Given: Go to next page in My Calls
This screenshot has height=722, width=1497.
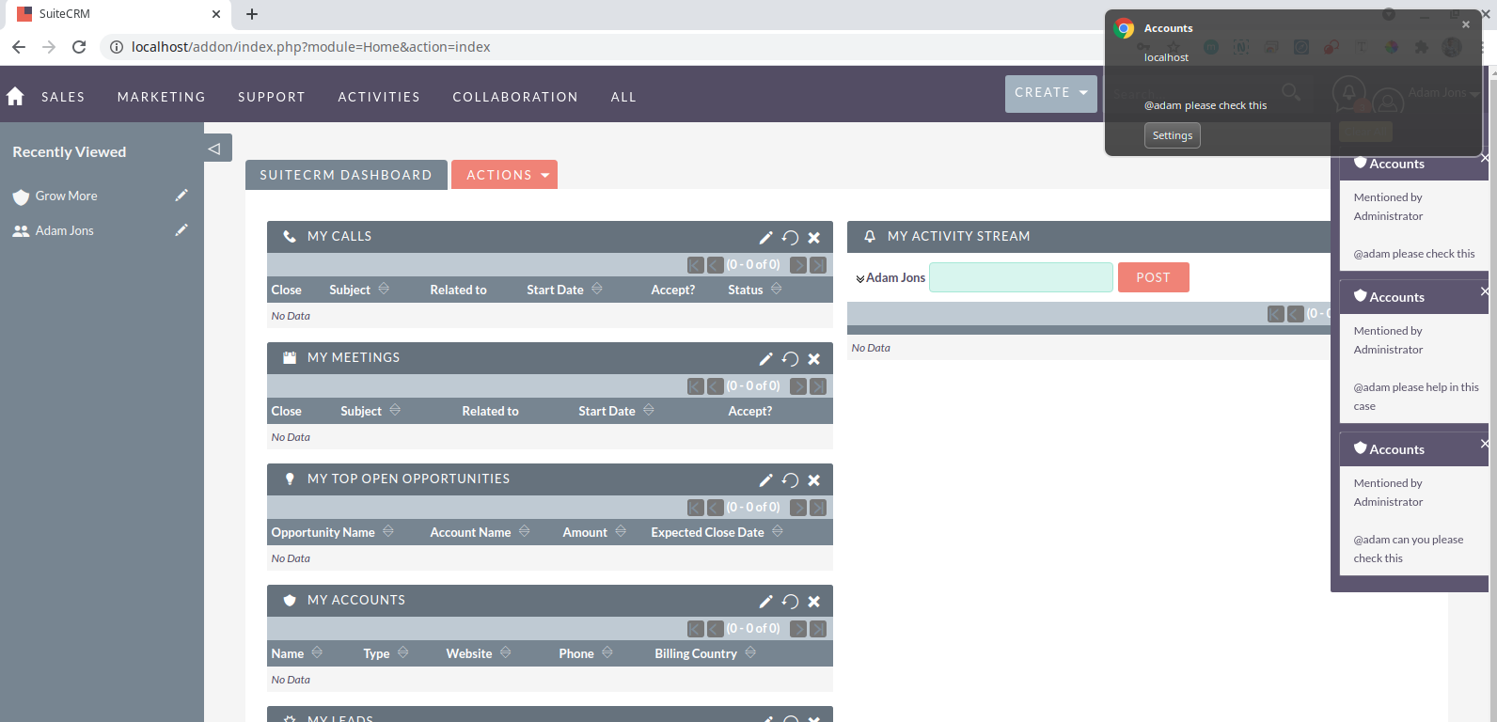Looking at the screenshot, I should coord(797,265).
